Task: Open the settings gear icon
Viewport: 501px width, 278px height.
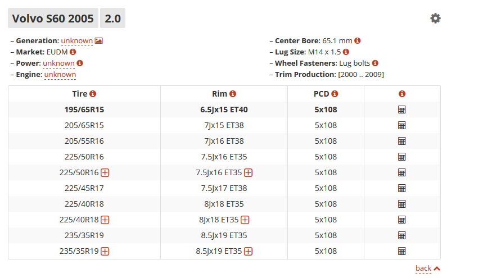Action: click(x=435, y=18)
